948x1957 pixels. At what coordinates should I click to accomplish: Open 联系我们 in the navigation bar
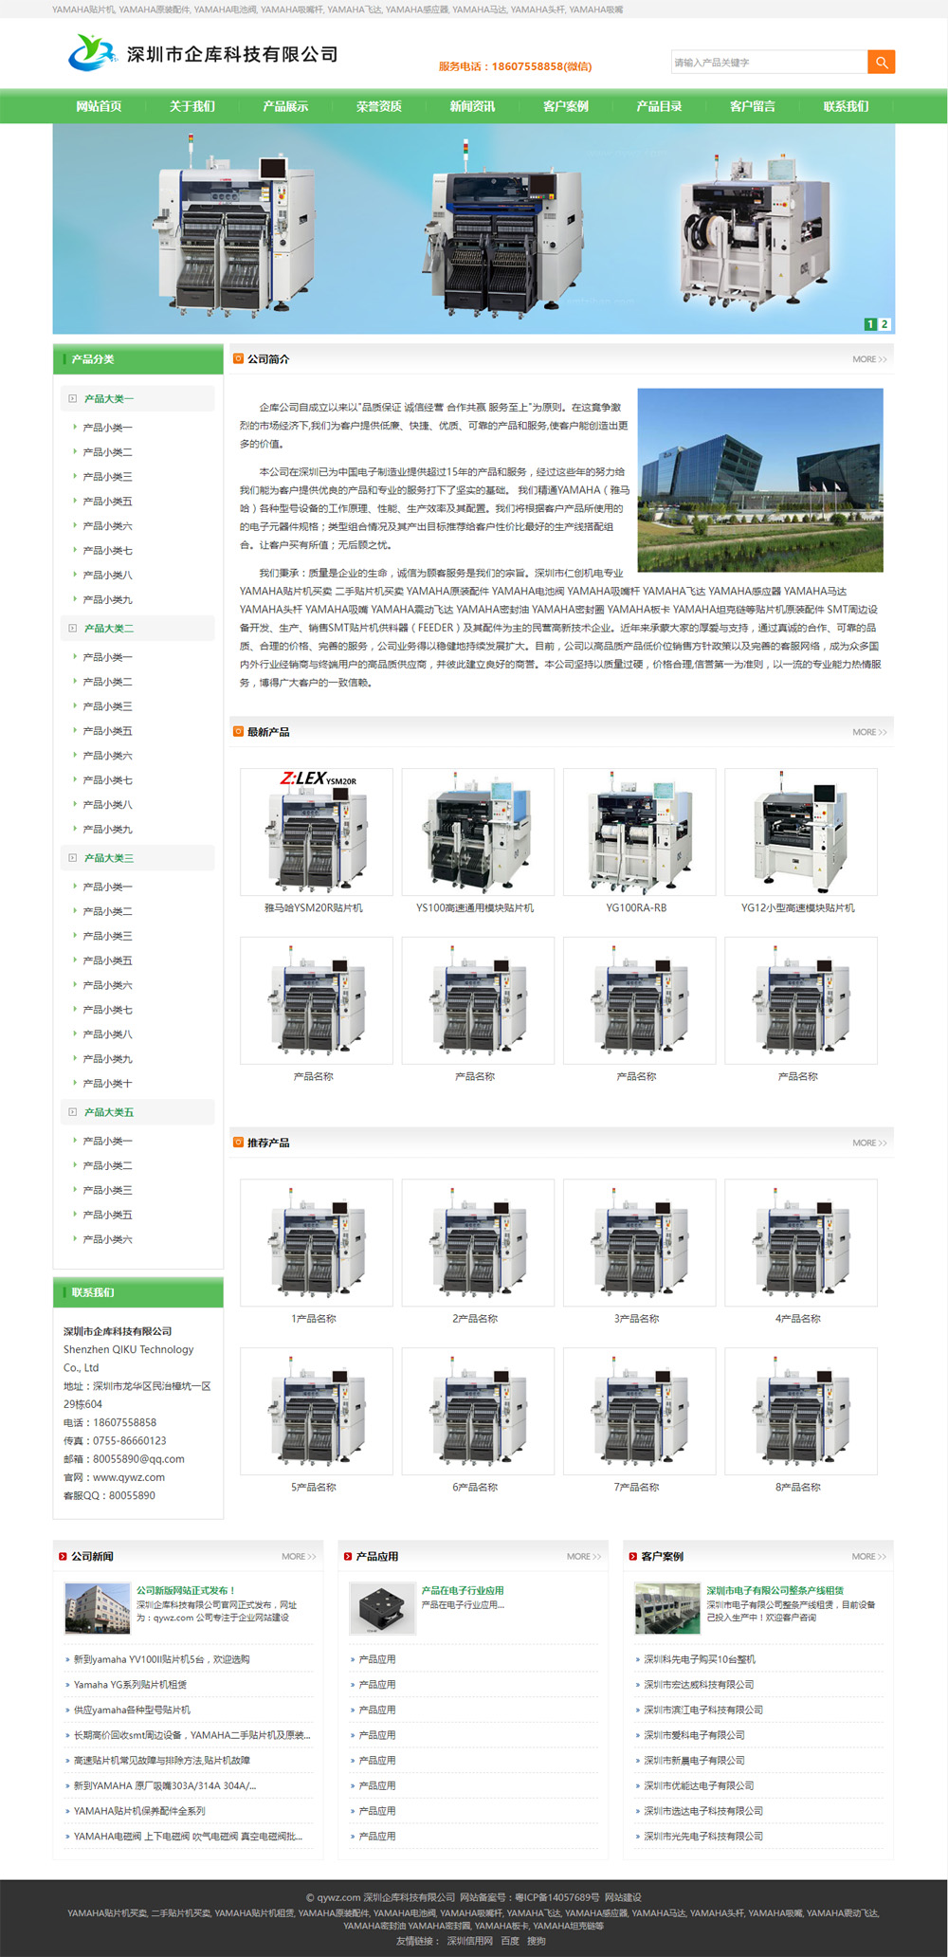846,106
